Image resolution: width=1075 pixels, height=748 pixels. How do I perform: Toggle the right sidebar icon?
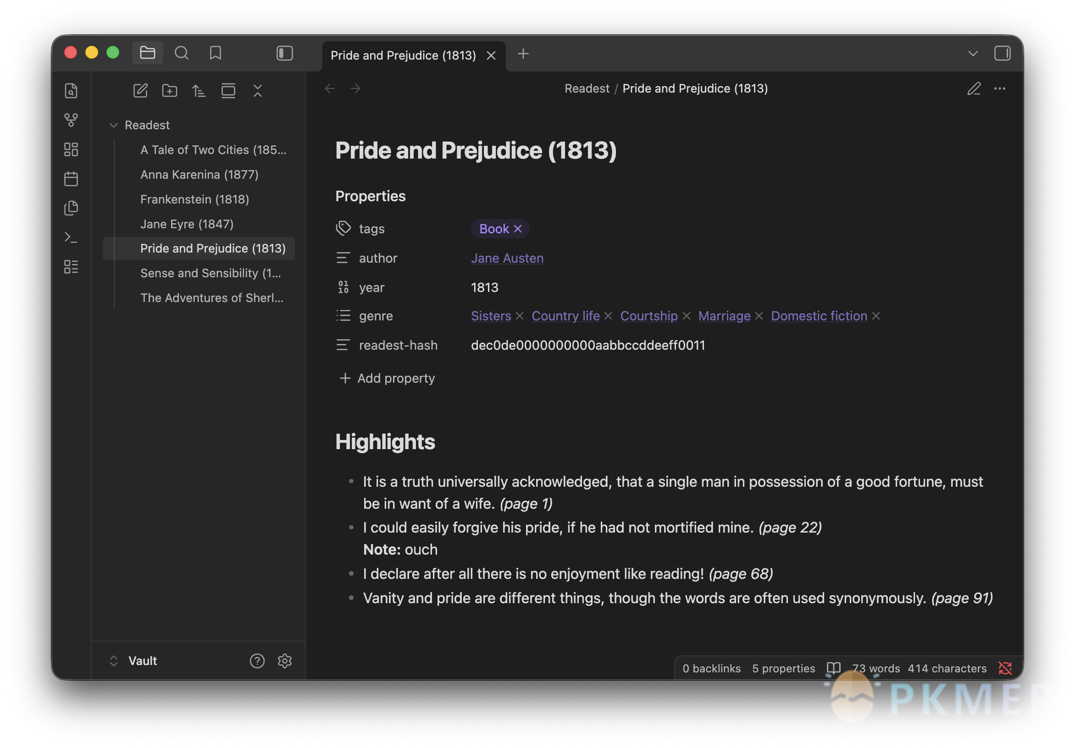(x=1002, y=53)
